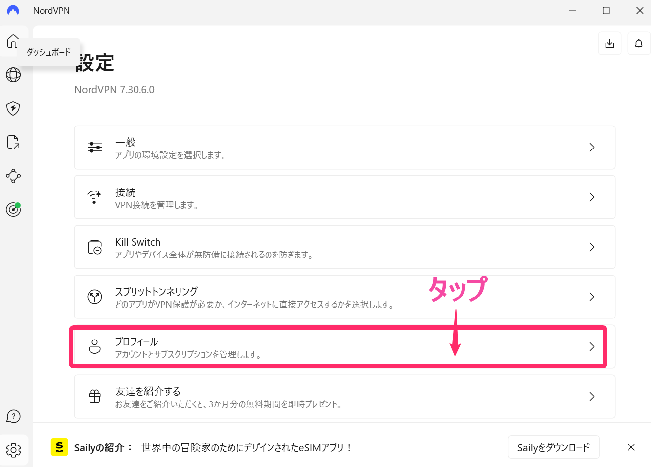Viewport: 651px width, 467px height.
Task: Click the Wi-Fi icon beside 接続
Action: pos(94,197)
